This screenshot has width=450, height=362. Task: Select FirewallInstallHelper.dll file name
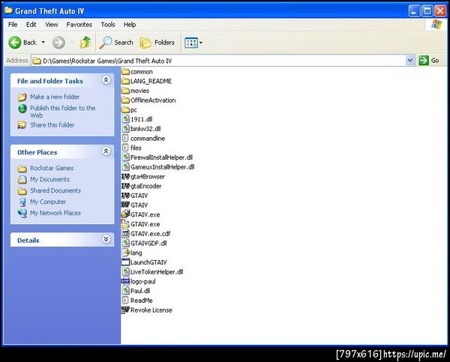tap(161, 157)
